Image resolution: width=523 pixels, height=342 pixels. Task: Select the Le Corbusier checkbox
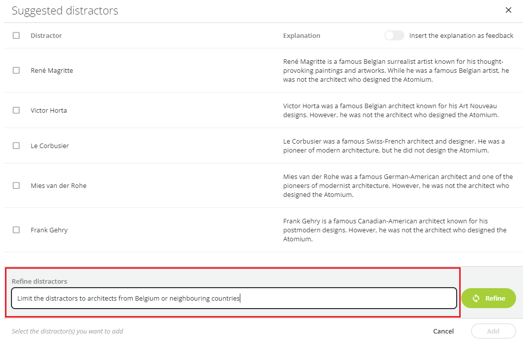tap(16, 146)
